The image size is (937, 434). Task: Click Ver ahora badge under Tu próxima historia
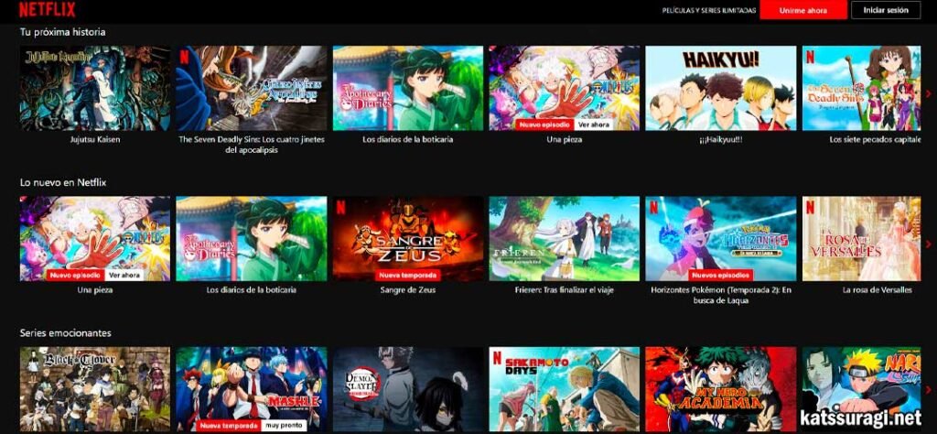tap(594, 125)
